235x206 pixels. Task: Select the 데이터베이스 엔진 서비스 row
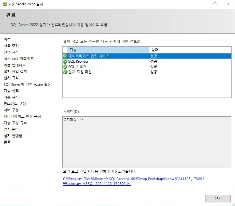(147, 56)
